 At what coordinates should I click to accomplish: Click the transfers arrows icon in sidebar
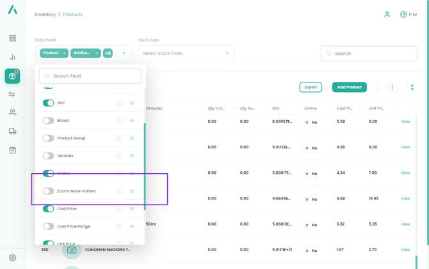pos(12,95)
